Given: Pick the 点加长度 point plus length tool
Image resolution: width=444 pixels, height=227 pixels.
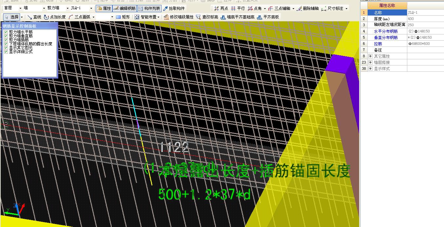Looking at the screenshot, I should click(55, 17).
